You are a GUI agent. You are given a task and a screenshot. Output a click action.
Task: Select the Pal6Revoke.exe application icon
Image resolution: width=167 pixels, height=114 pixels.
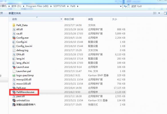[x=14, y=92]
